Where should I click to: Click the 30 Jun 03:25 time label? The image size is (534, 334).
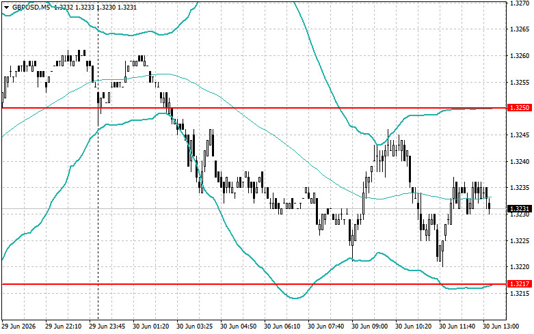coord(195,326)
